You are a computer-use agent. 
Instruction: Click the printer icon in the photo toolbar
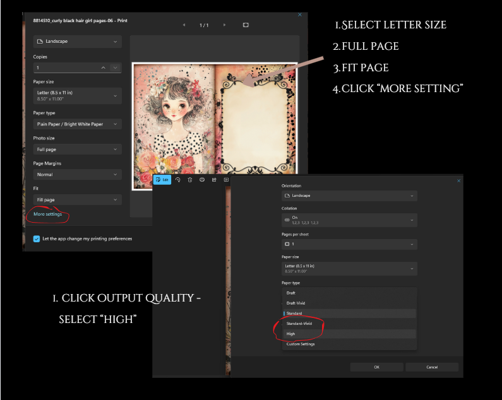(x=202, y=180)
